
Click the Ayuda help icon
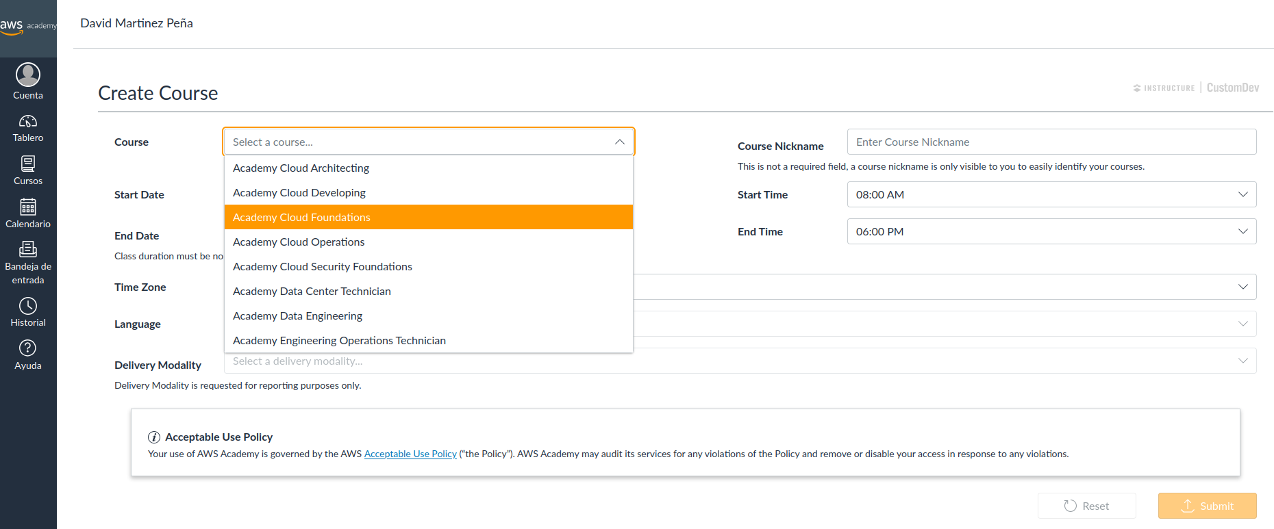click(28, 348)
